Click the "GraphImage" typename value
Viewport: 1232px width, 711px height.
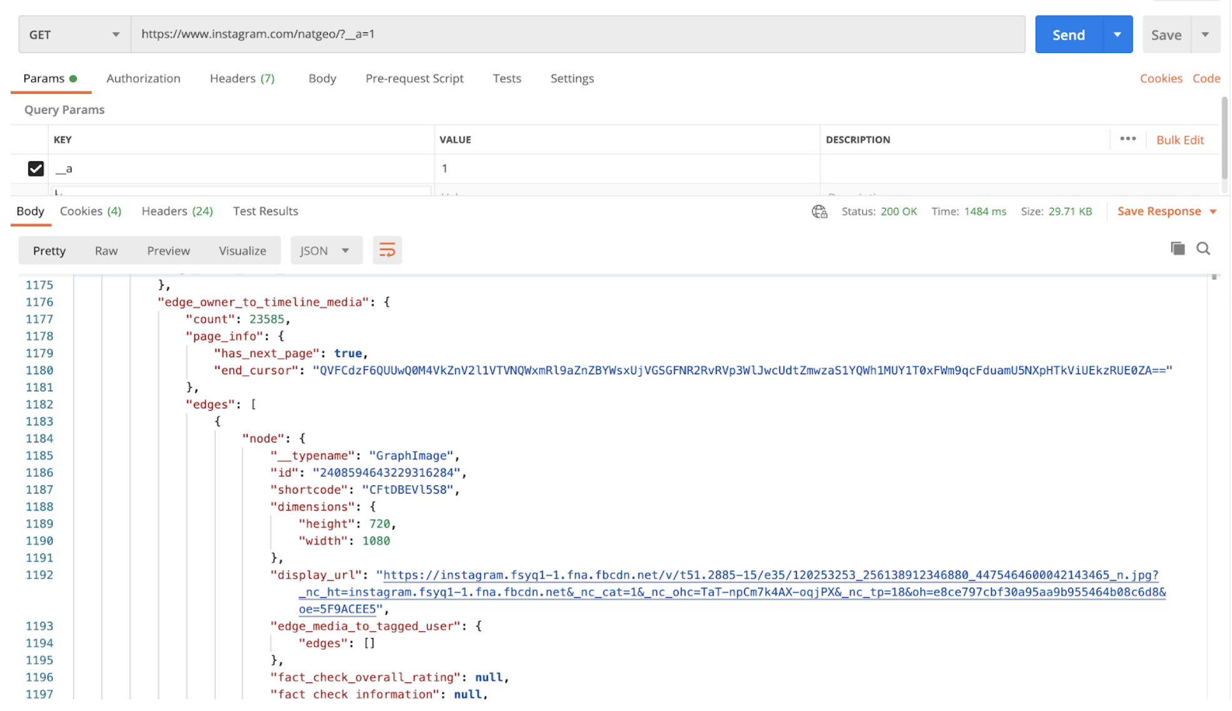[x=411, y=456]
